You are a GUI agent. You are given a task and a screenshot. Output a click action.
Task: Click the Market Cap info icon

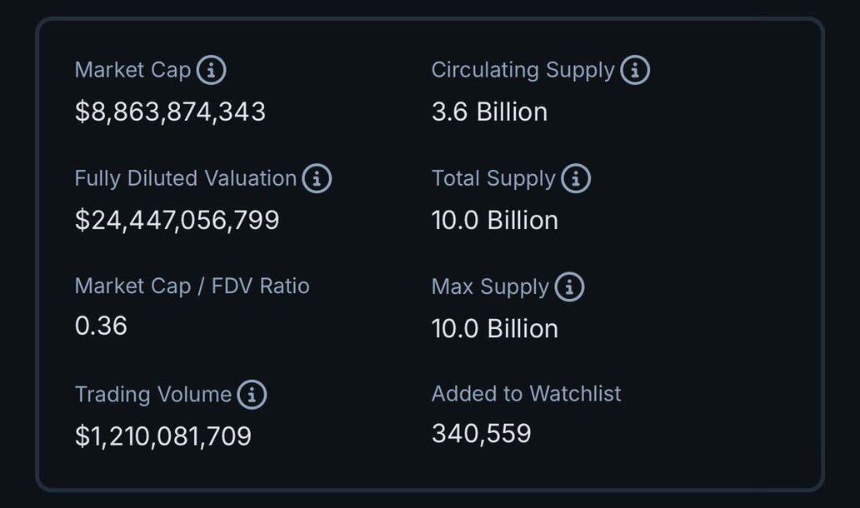coord(211,71)
